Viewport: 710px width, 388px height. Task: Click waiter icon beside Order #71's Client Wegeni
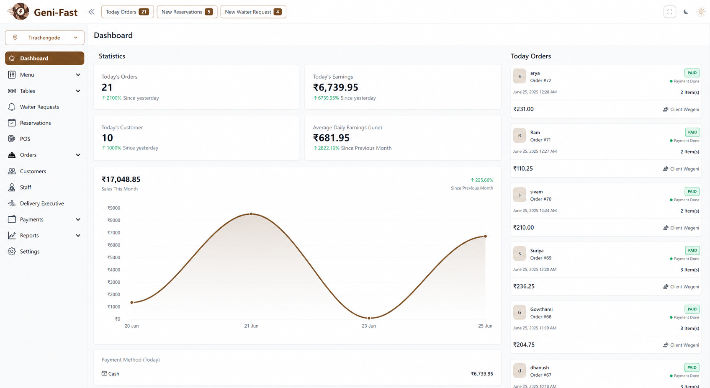click(666, 169)
